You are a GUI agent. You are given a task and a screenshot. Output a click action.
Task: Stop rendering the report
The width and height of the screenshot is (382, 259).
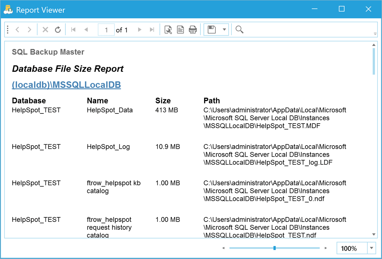(45, 30)
